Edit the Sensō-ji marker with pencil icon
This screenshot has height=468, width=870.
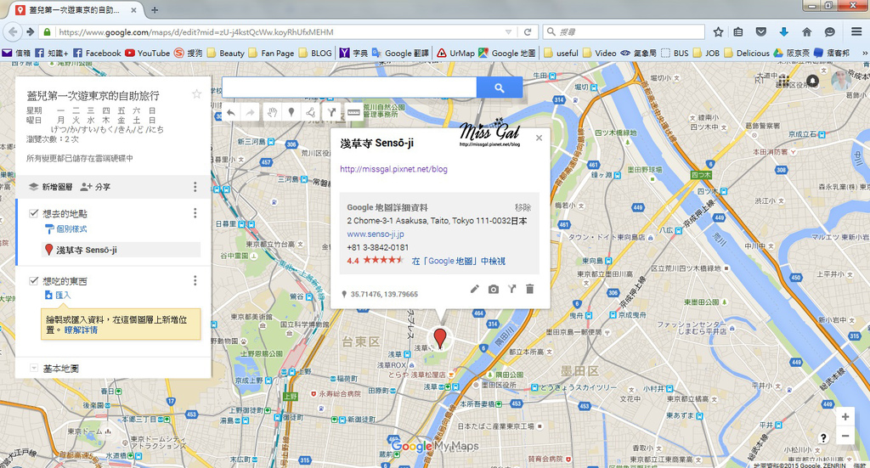click(x=475, y=289)
